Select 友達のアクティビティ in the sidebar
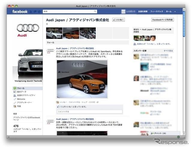Viewport: 192px width, 148px height. [26, 95]
